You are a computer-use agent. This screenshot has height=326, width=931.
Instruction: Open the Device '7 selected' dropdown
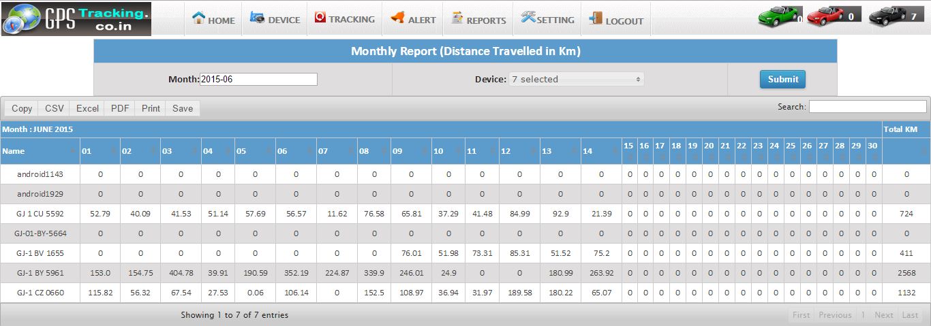coord(576,79)
